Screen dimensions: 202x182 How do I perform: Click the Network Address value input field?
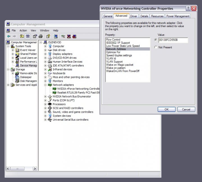click(x=173, y=40)
